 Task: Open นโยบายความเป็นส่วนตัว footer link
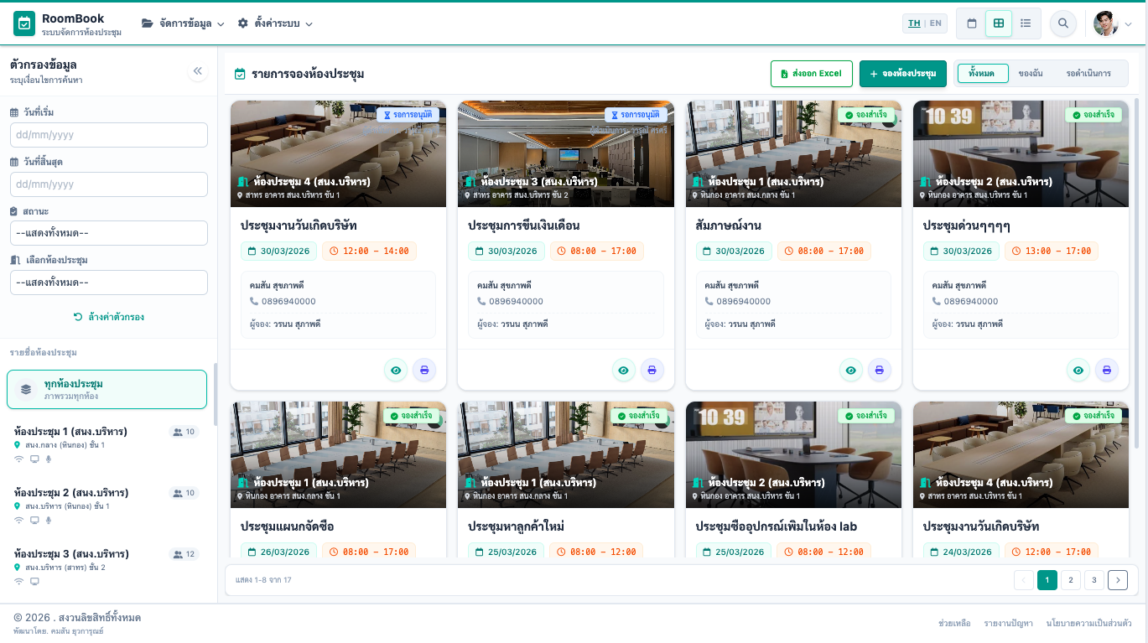(x=1089, y=624)
